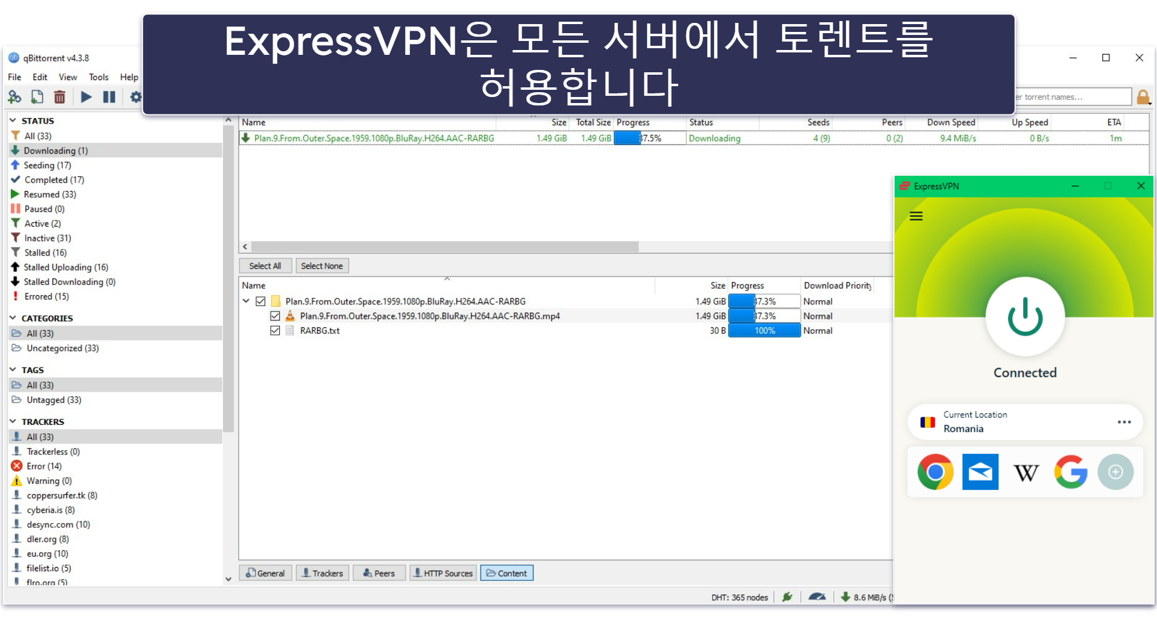Collapse the STATUS section
1157x617 pixels.
13,121
